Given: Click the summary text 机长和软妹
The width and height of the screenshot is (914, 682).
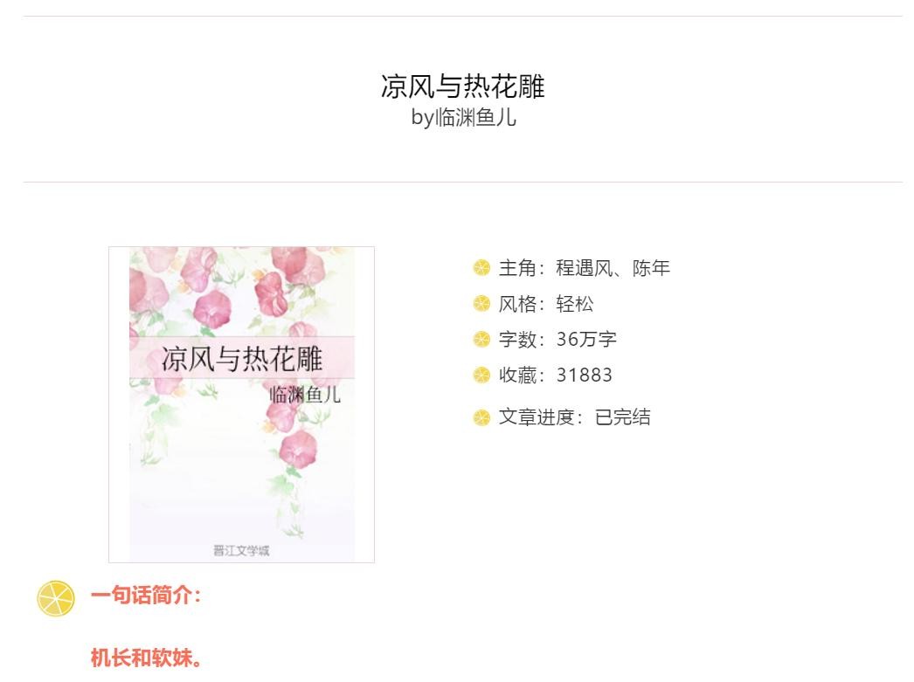Looking at the screenshot, I should pos(146,658).
